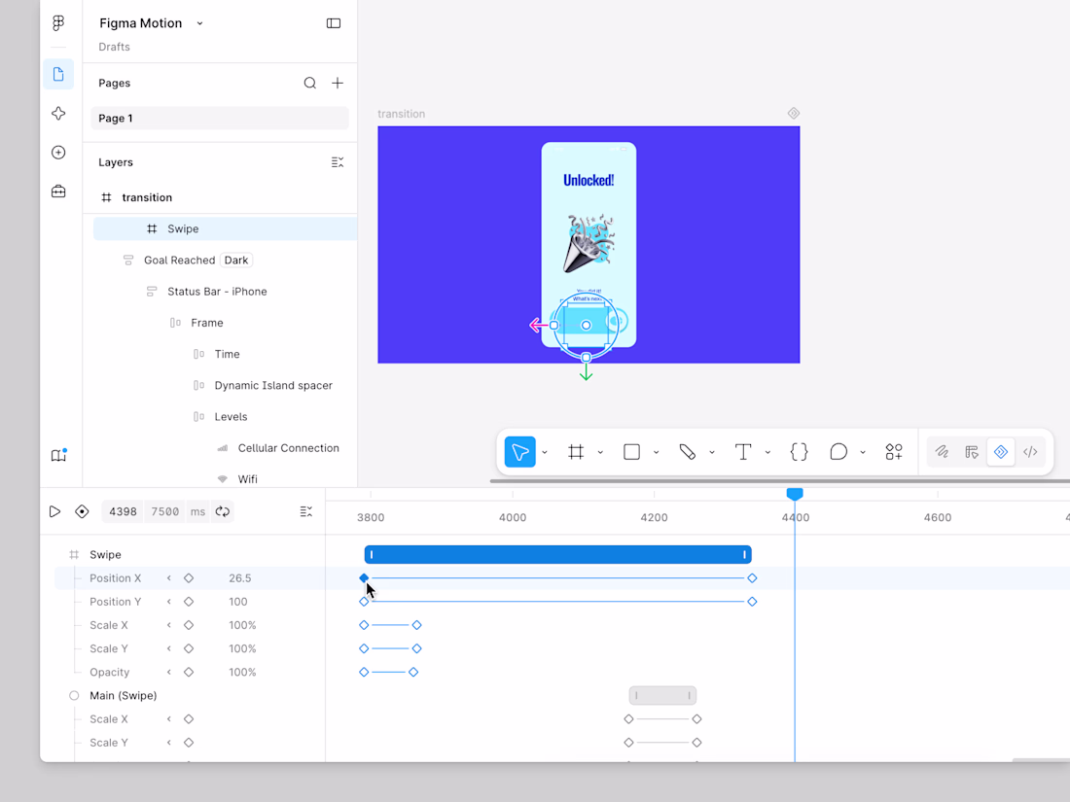Image resolution: width=1070 pixels, height=802 pixels.
Task: Switch to Dev Mode code icon
Action: 1030,451
